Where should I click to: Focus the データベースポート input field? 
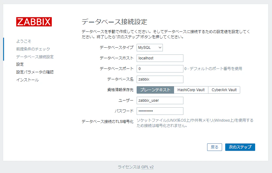(160, 69)
